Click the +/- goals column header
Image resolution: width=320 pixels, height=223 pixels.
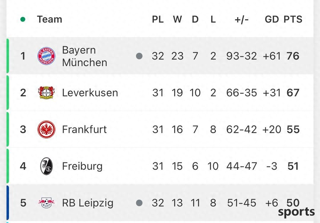coord(241,20)
